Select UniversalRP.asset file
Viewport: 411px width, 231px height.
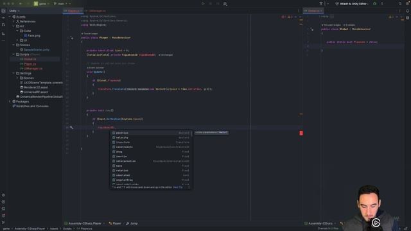34,92
